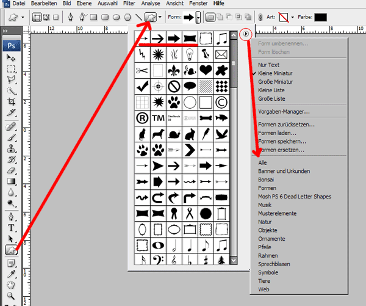
Task: Pick the Move tool in the toolbox
Action: (x=11, y=57)
